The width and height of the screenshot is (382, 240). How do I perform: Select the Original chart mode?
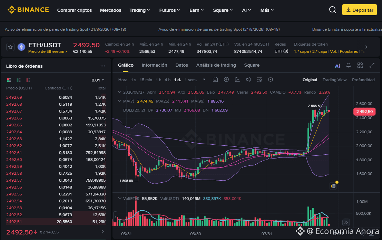point(310,80)
